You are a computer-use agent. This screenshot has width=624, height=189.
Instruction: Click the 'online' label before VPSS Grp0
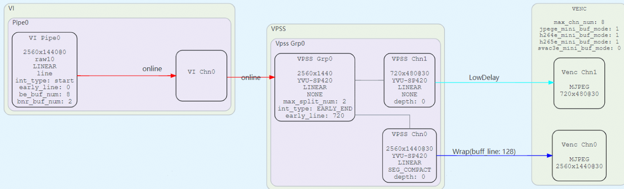coord(251,77)
